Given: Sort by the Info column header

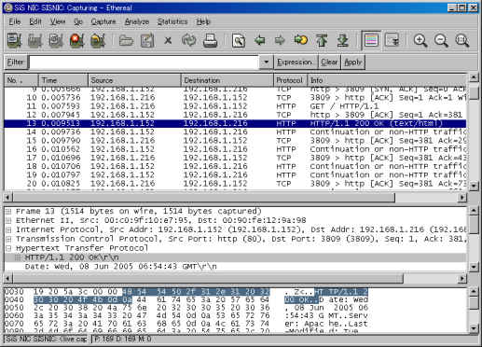Looking at the screenshot, I should click(387, 80).
